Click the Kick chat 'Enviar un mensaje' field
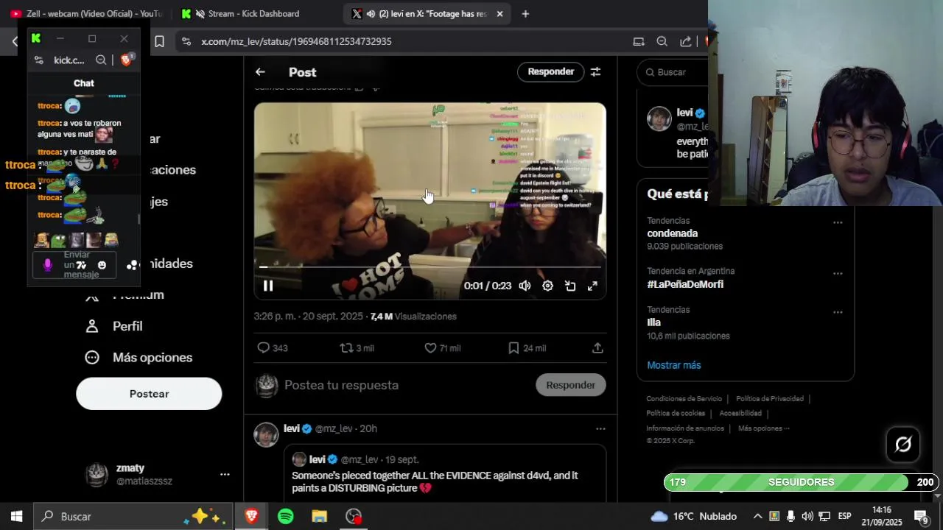Image resolution: width=943 pixels, height=530 pixels. (74, 265)
